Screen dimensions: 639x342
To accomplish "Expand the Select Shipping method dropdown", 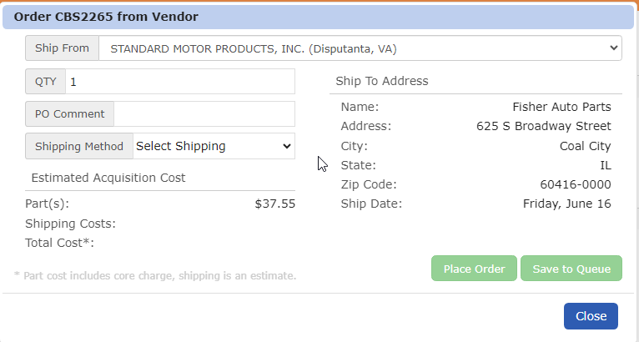I will 214,146.
